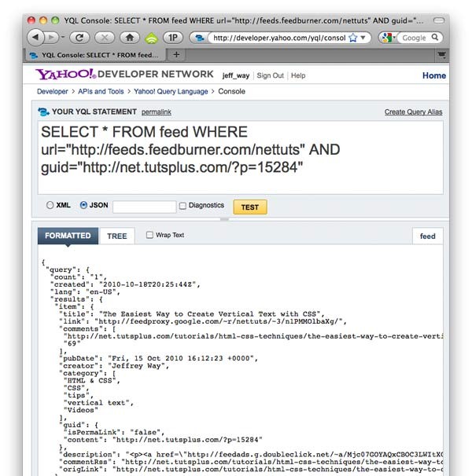Focus the browser URL address field
472x476 pixels.
click(279, 38)
